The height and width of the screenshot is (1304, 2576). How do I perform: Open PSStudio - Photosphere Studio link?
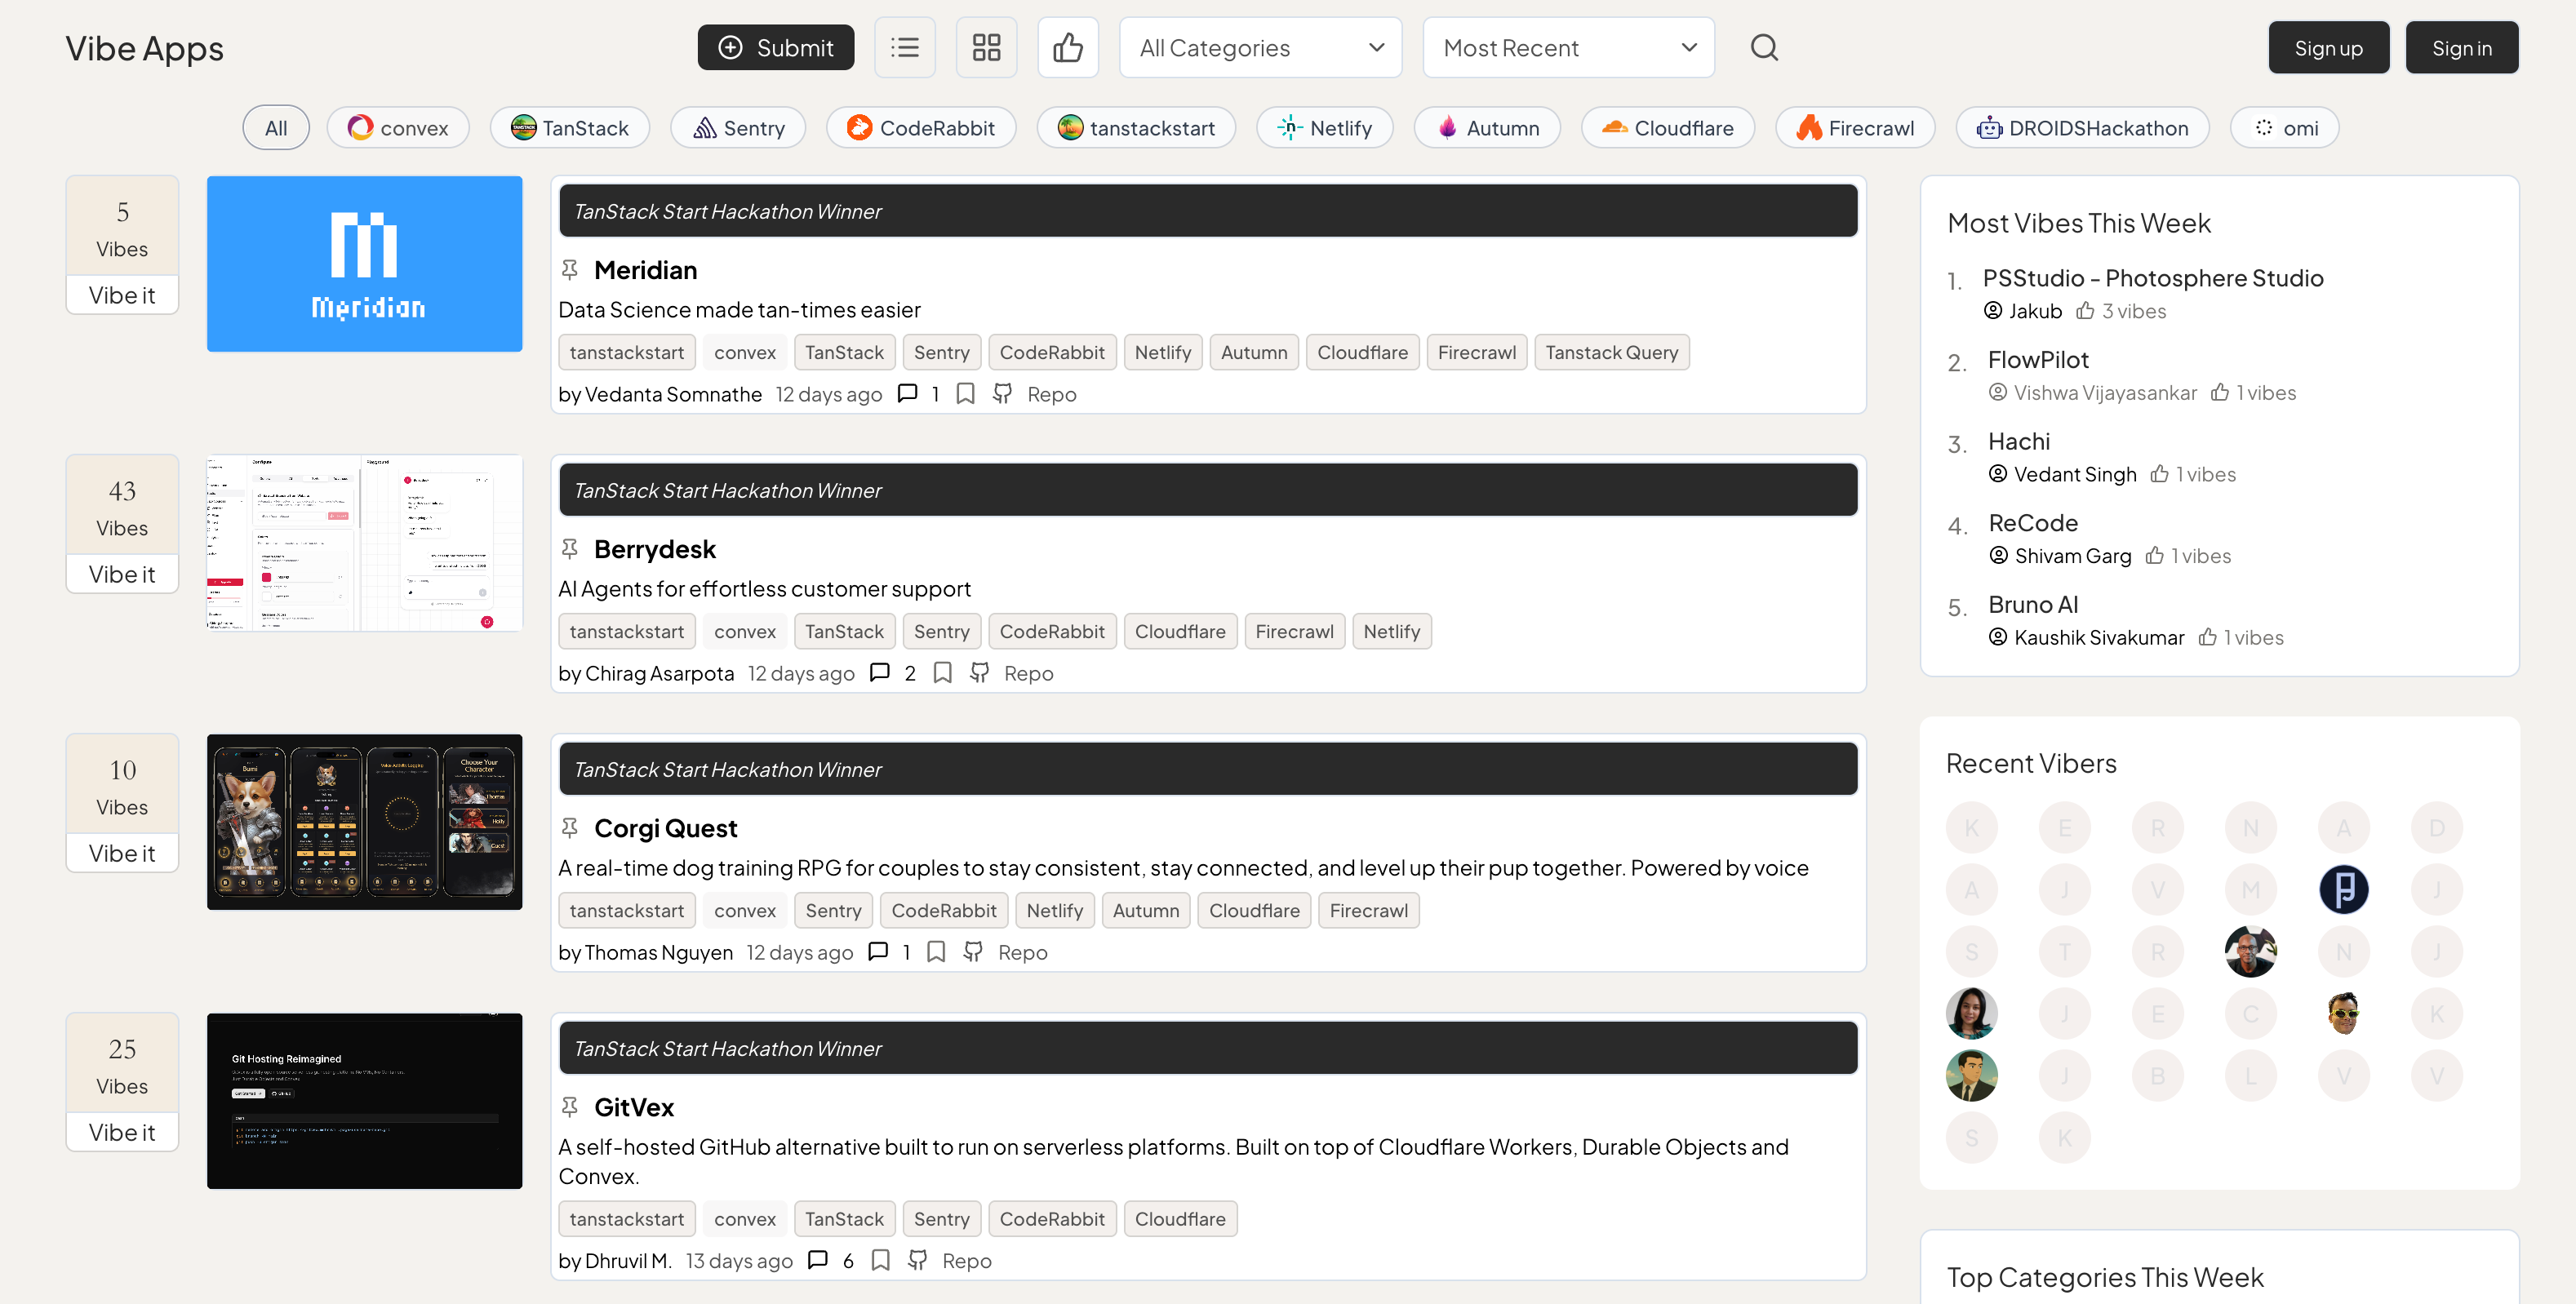[x=2153, y=278]
